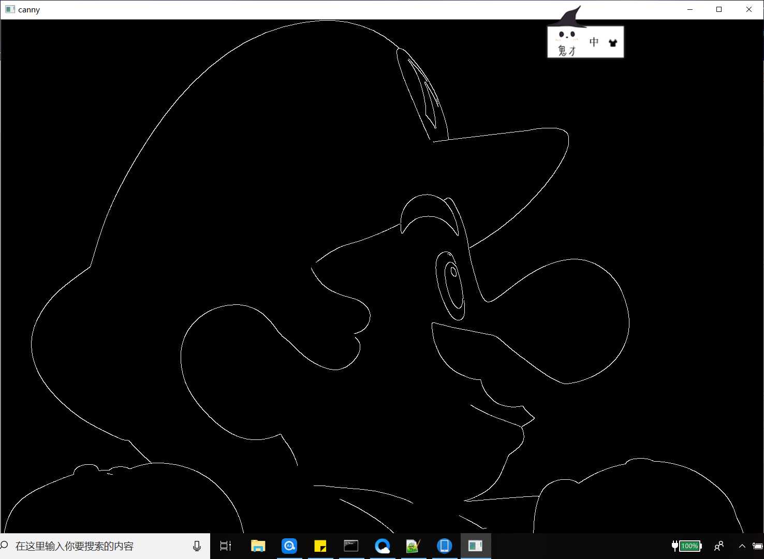Minimize the canny window
The width and height of the screenshot is (764, 559).
690,9
